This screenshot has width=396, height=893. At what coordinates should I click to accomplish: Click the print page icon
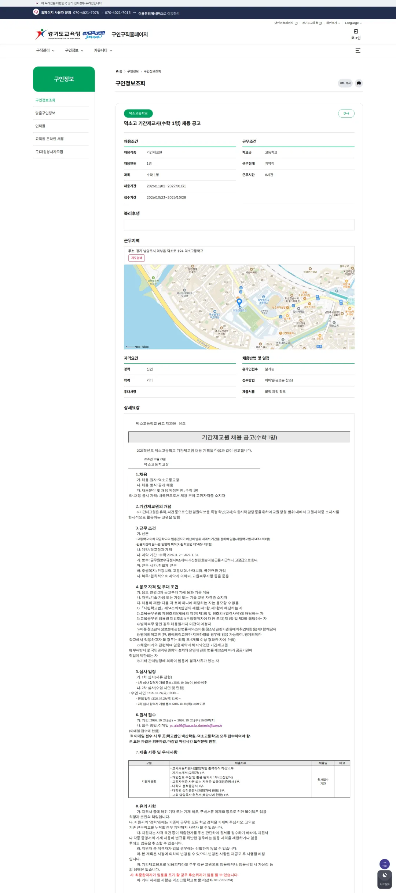tap(359, 83)
